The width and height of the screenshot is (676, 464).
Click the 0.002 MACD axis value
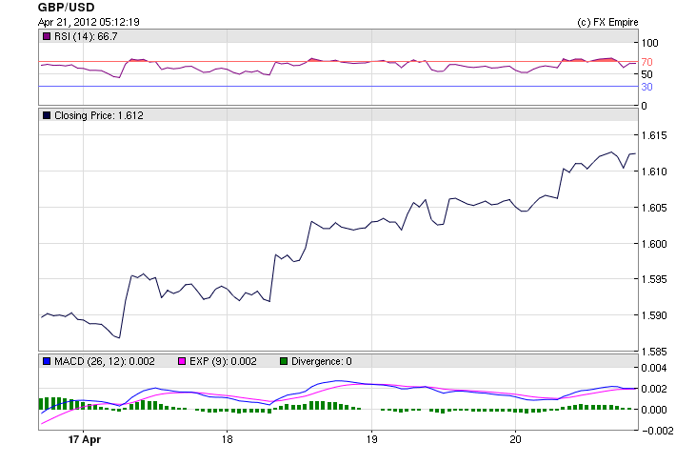[x=654, y=389]
